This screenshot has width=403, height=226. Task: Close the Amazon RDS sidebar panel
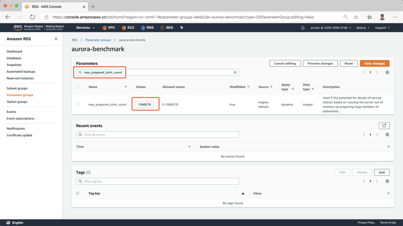[x=56, y=39]
